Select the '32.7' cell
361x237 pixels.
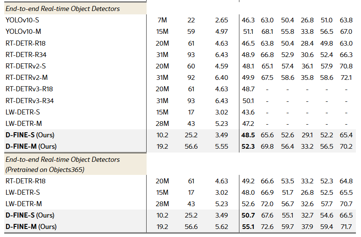point(307,215)
